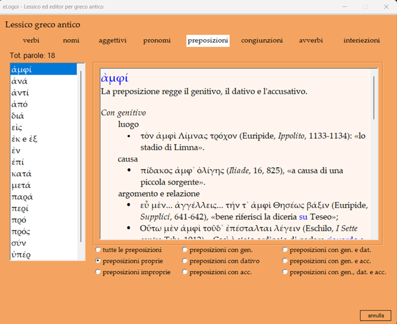Select ὑπέρ at the list bottom
This screenshot has width=397, height=324.
21,255
